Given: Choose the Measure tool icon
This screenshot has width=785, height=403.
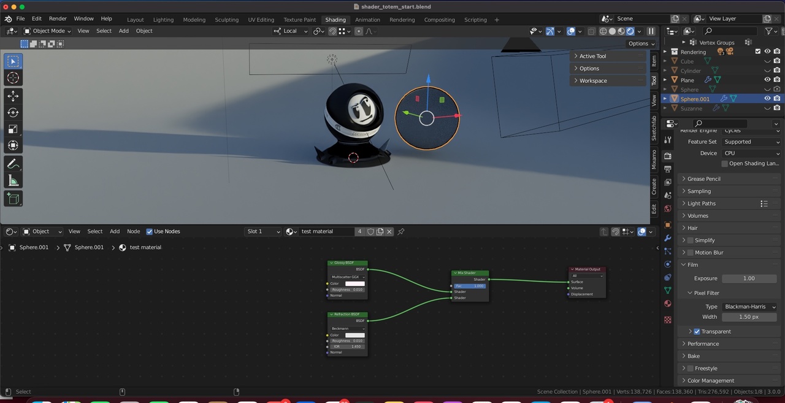Looking at the screenshot, I should click(13, 180).
